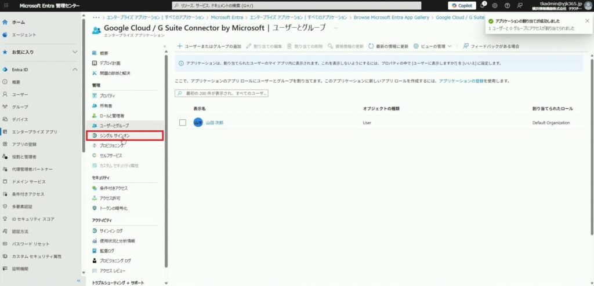This screenshot has width=594, height=286.
Task: Click ユーザーまたはグループの追加 button
Action: click(x=209, y=46)
